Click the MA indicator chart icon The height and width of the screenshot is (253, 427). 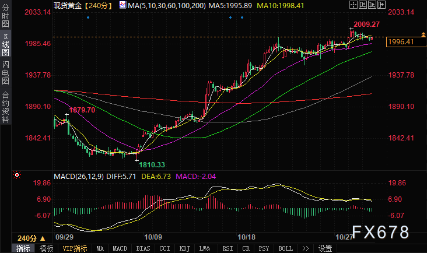click(123, 5)
